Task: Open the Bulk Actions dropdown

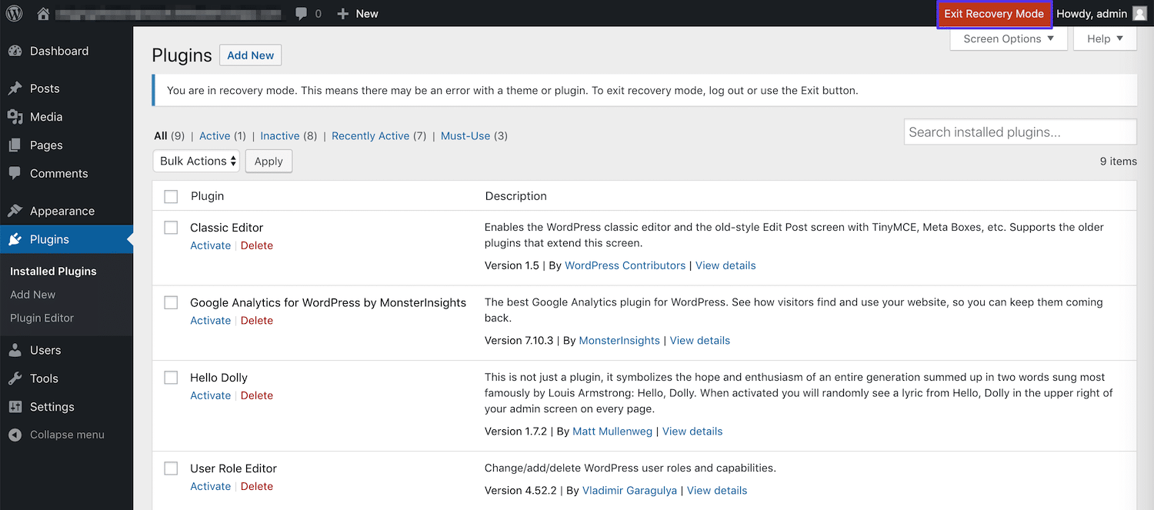Action: click(195, 161)
